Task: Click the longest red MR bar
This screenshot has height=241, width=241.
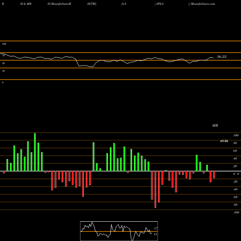Action: 155,189
